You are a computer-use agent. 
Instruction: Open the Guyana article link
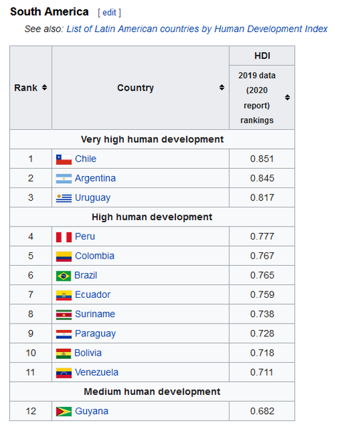[x=92, y=411]
